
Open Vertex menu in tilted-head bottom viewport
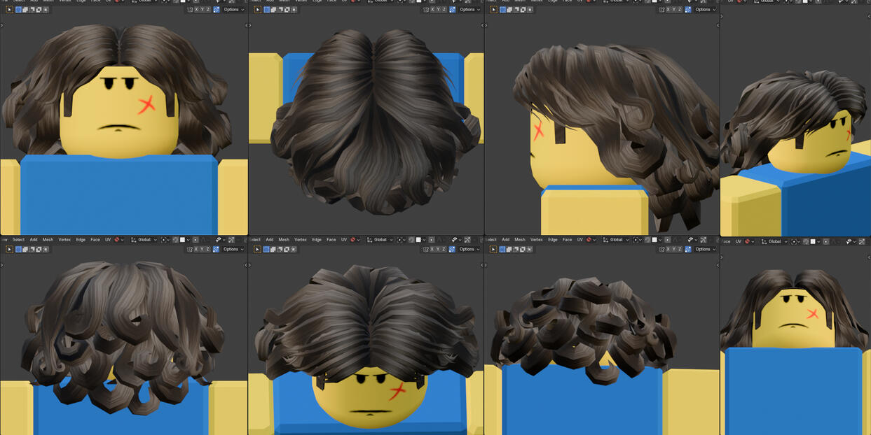pyautogui.click(x=301, y=240)
